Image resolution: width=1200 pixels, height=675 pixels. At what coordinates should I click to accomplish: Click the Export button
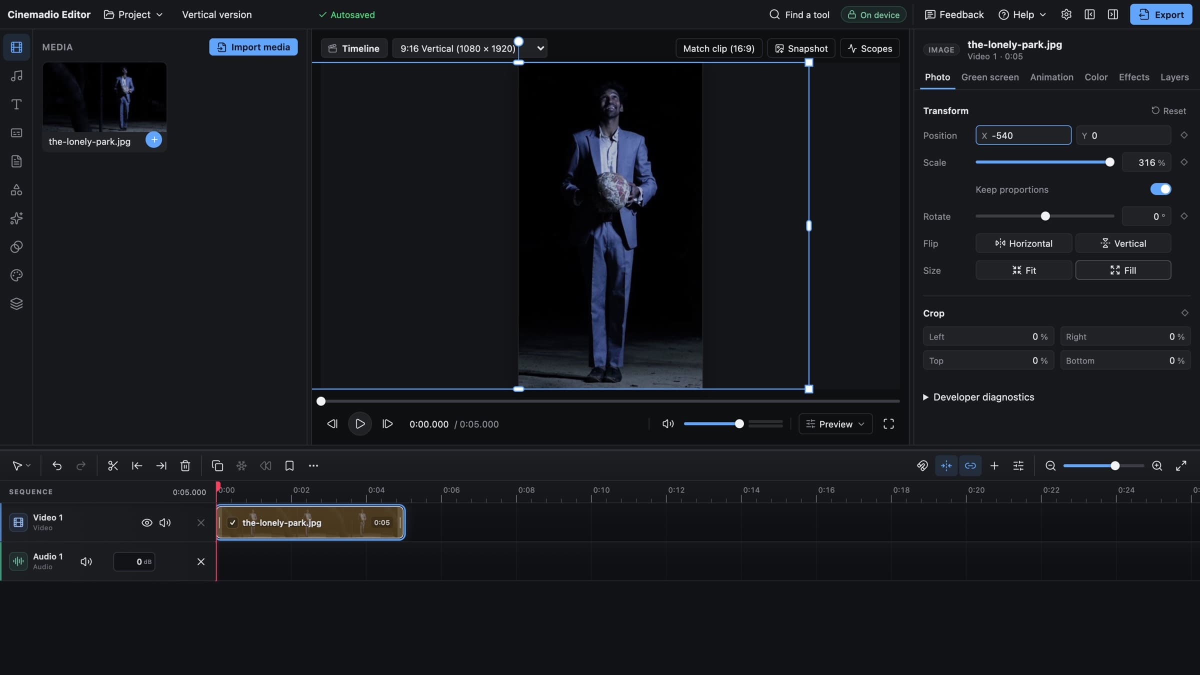pyautogui.click(x=1160, y=14)
